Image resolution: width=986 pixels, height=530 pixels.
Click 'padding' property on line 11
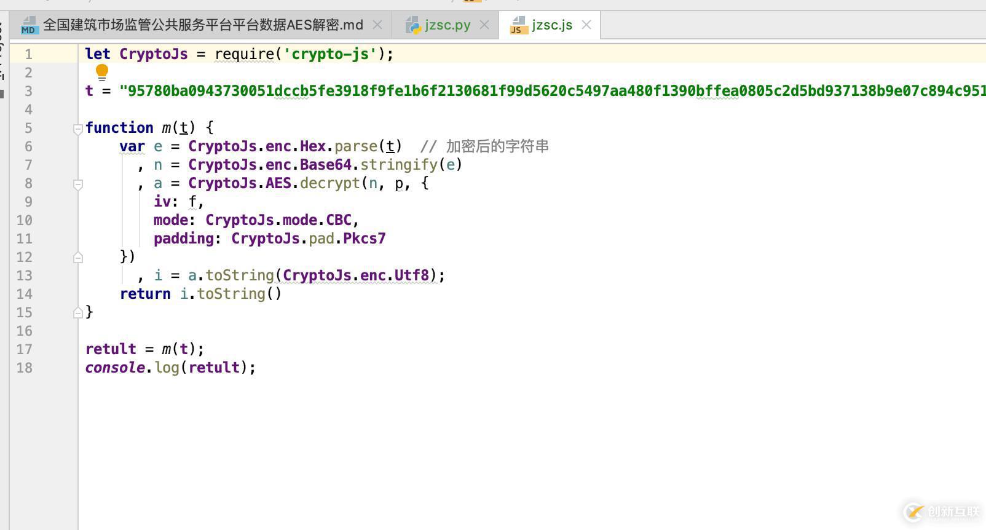(184, 239)
